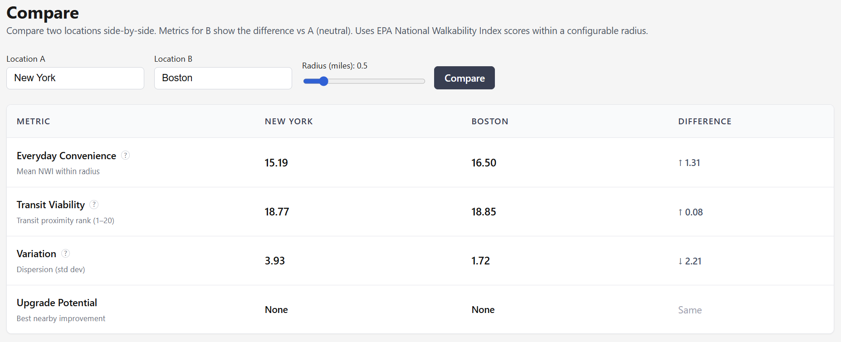Click the Upgrade Potential metric label
Image resolution: width=841 pixels, height=342 pixels.
[57, 303]
